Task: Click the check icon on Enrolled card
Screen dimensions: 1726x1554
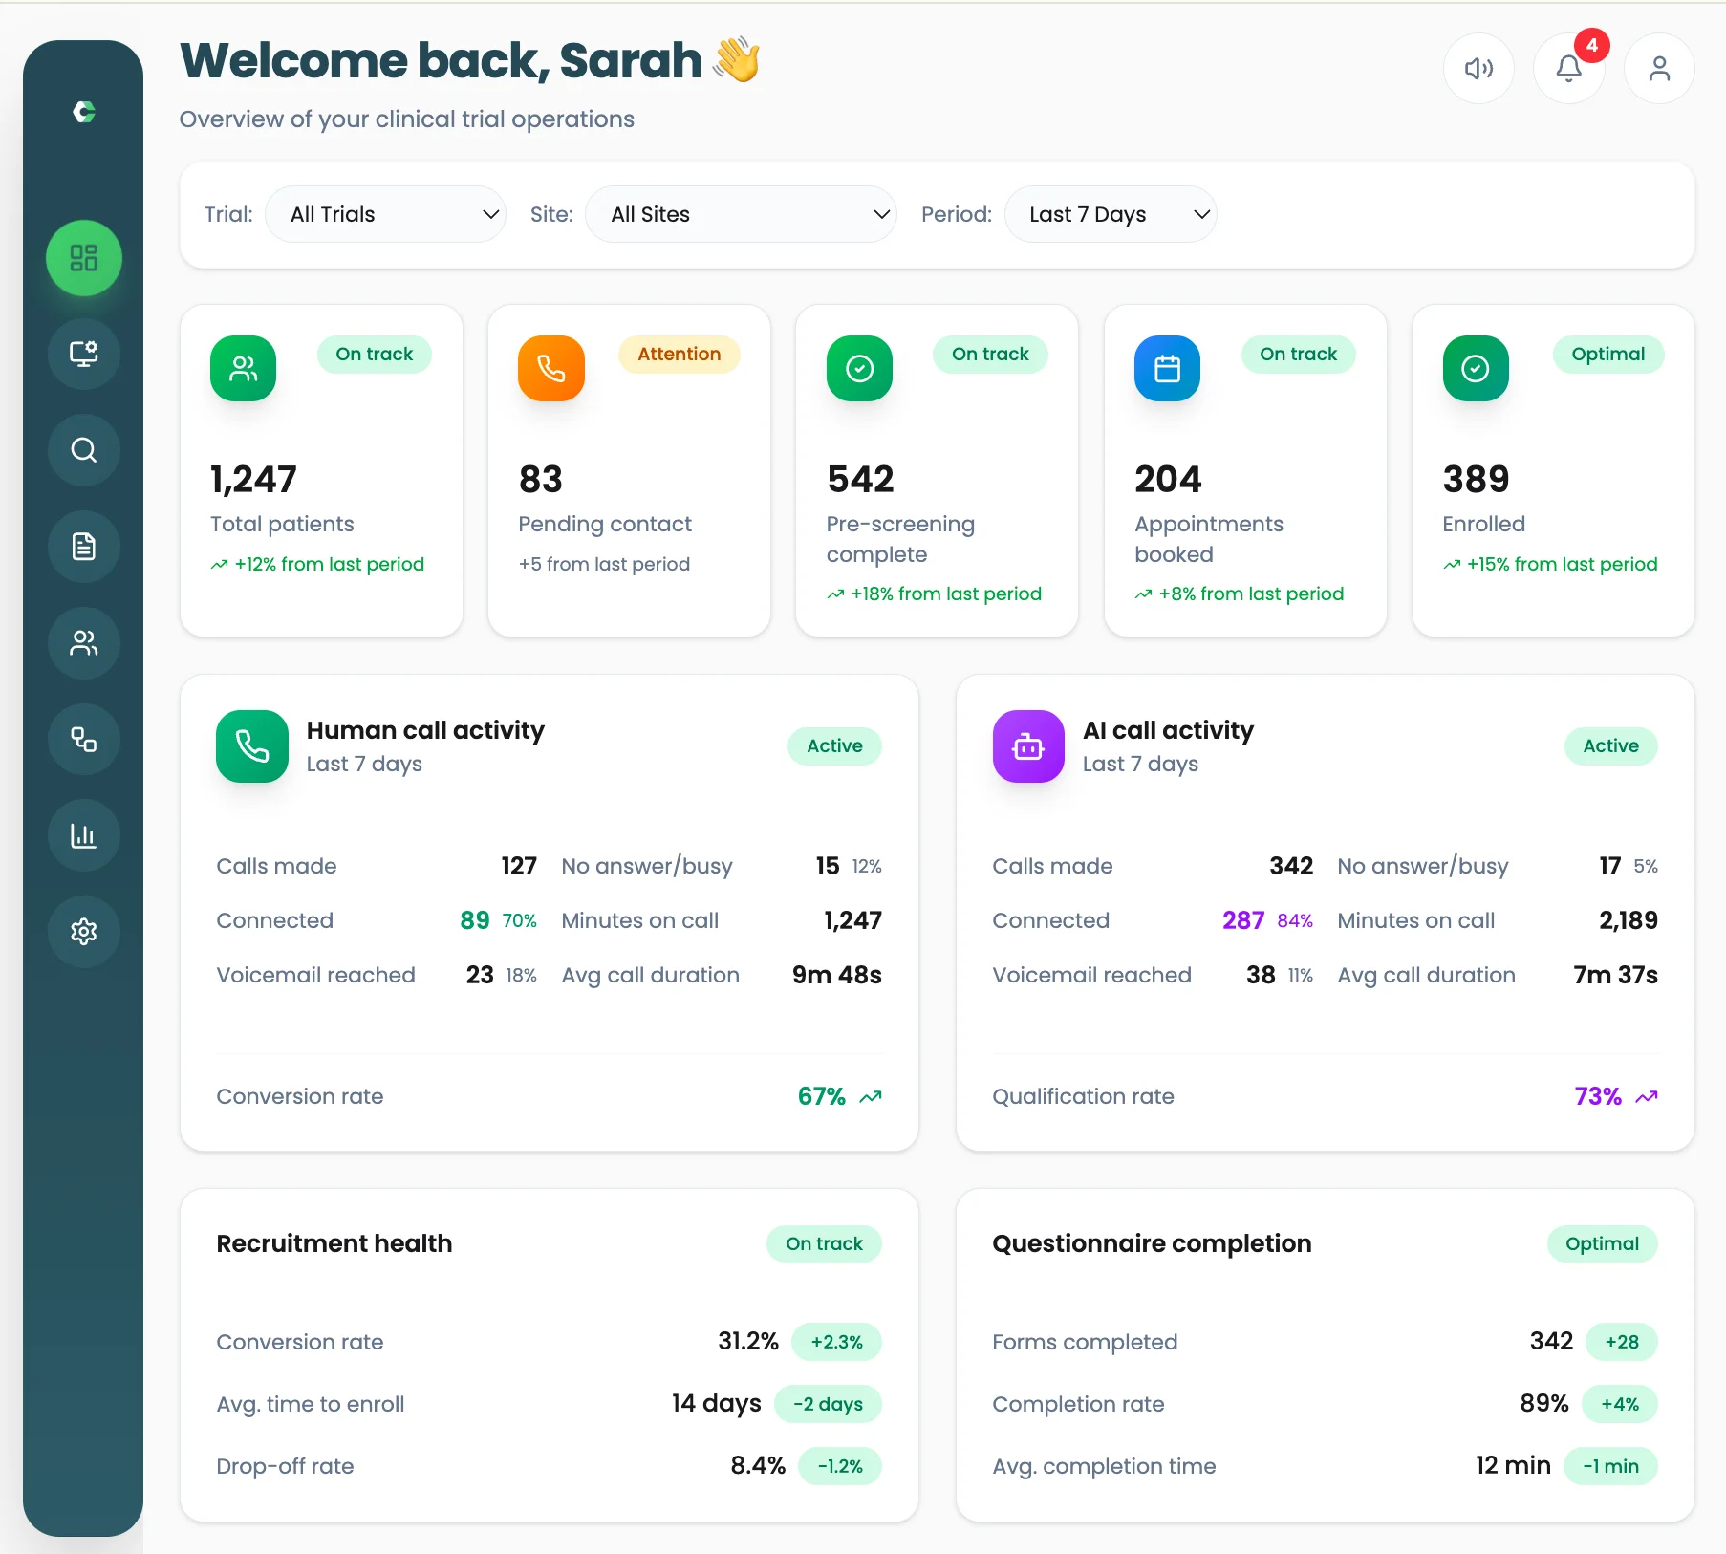Action: pos(1476,368)
